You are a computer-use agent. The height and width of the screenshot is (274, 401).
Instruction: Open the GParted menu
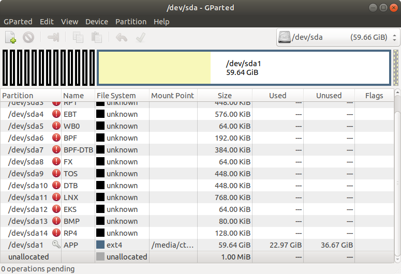pyautogui.click(x=18, y=22)
